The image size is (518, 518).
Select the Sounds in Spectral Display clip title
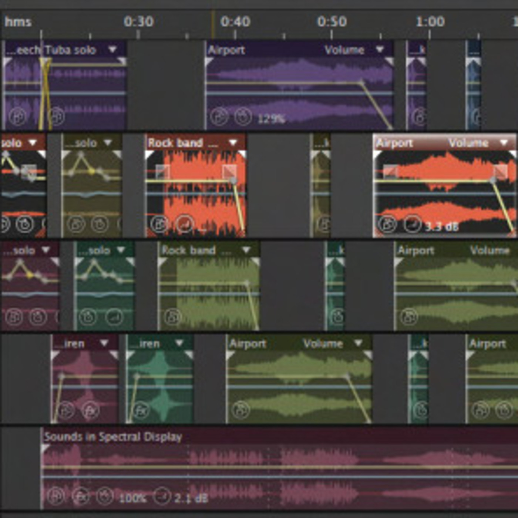tap(113, 437)
